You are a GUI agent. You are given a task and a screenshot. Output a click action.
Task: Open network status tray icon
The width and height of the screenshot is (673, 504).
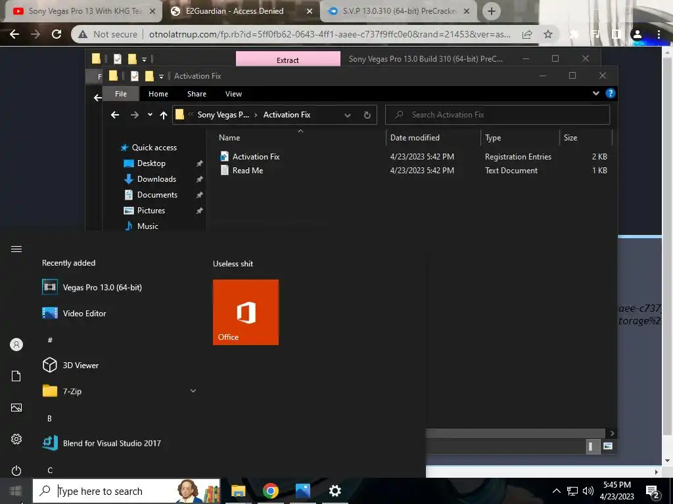tap(572, 491)
